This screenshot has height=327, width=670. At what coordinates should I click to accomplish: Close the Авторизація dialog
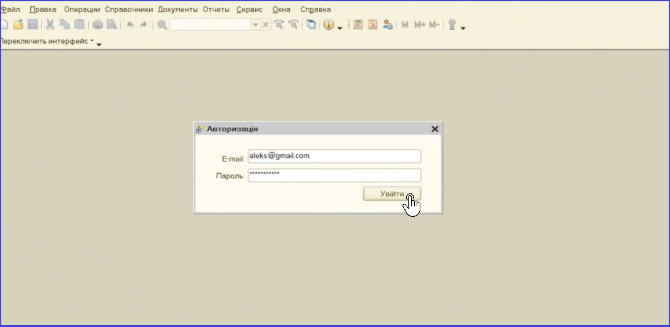click(x=435, y=129)
